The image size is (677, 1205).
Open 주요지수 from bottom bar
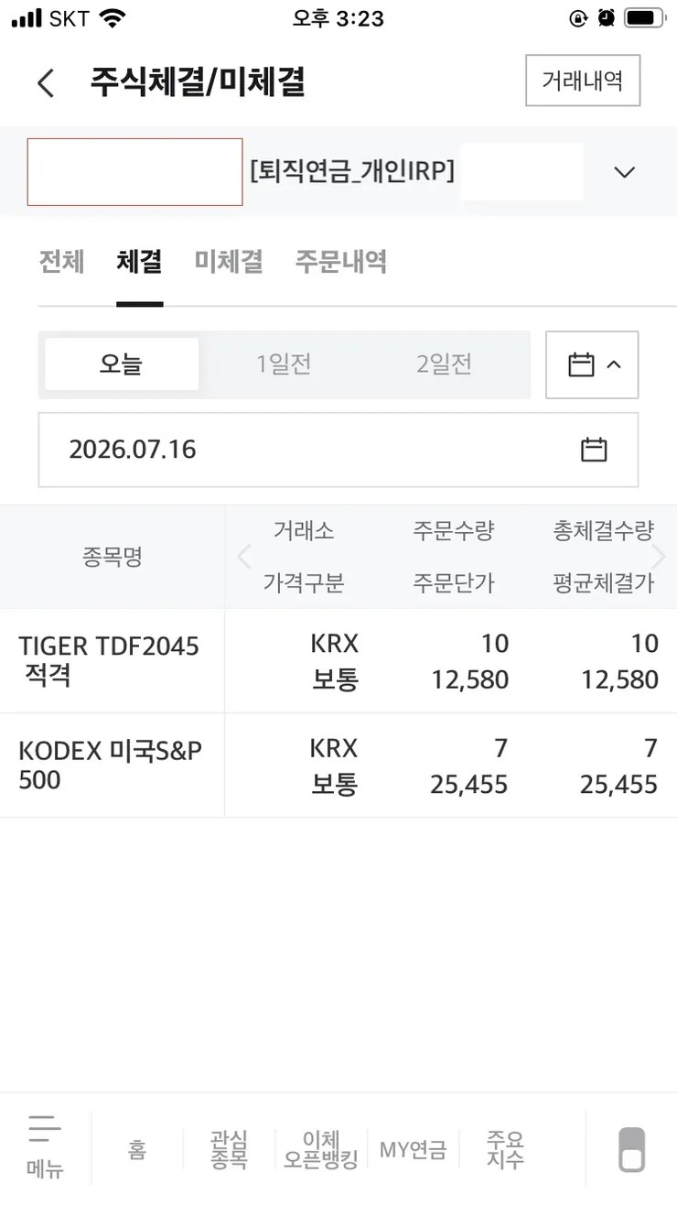coord(505,1149)
